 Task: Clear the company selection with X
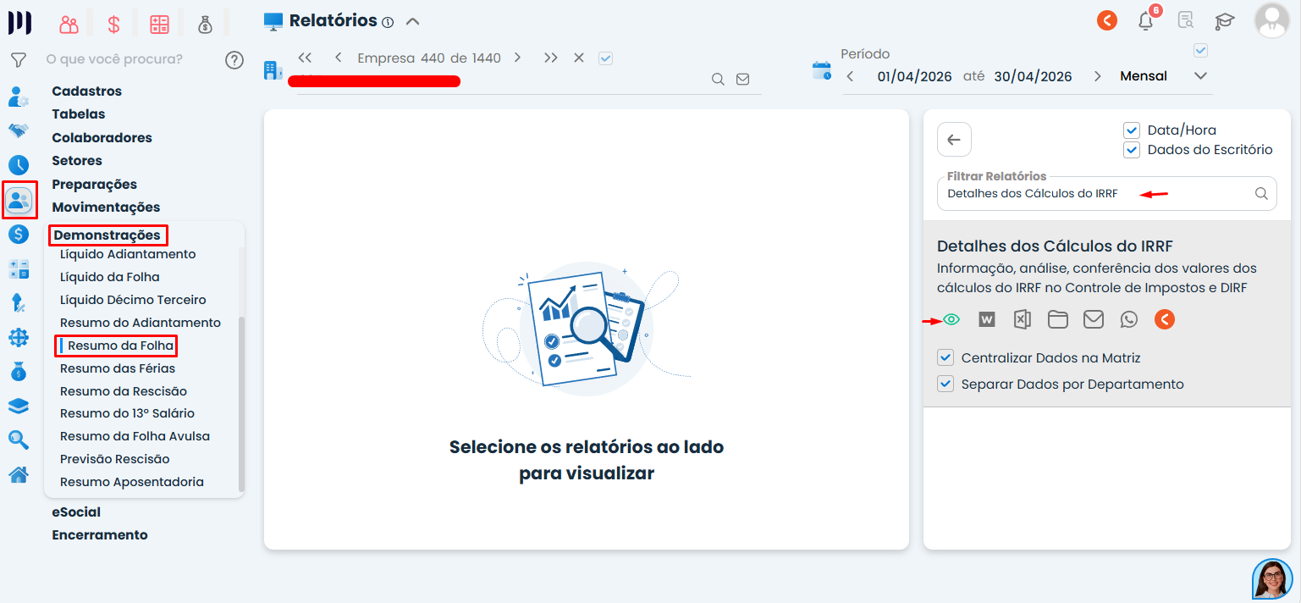click(579, 58)
